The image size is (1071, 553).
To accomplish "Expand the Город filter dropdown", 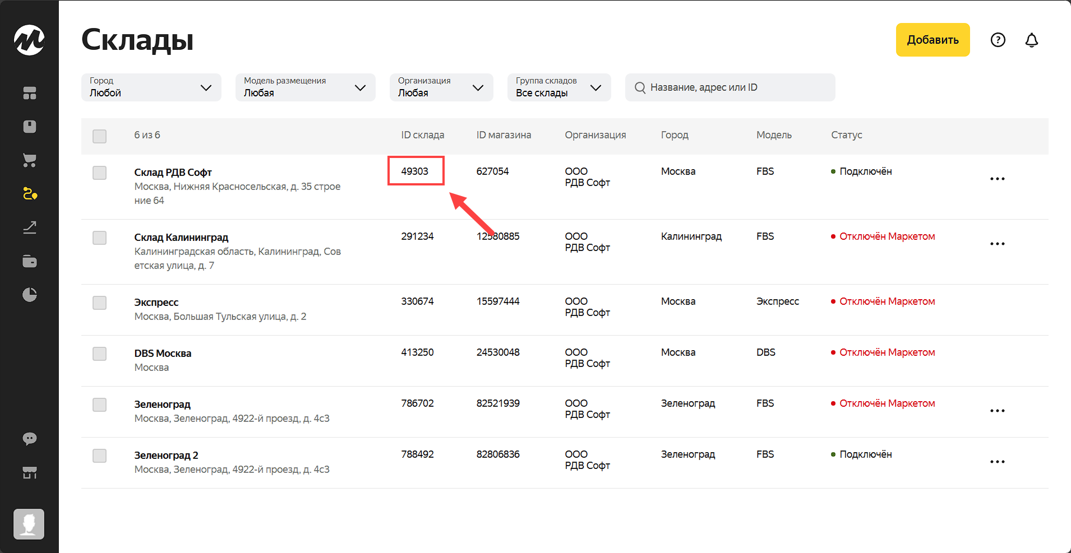I will point(151,87).
